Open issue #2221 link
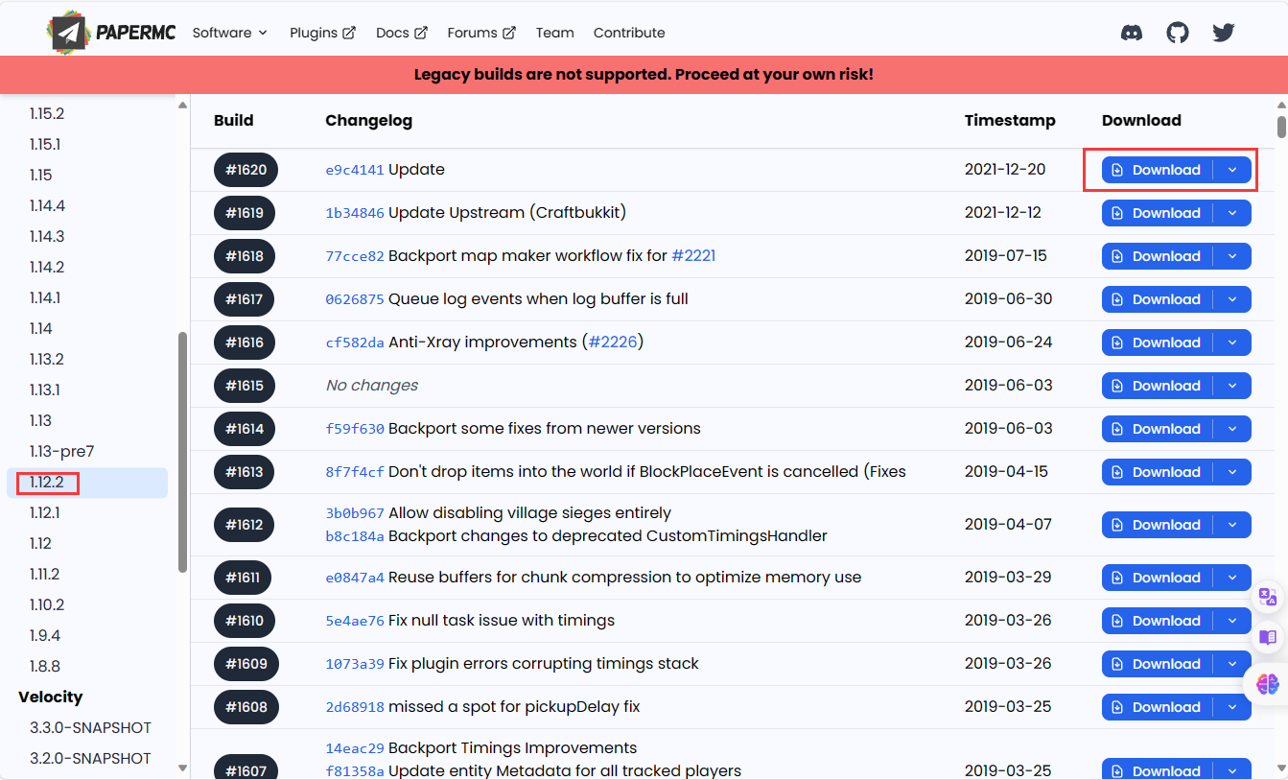Image resolution: width=1288 pixels, height=780 pixels. [693, 256]
